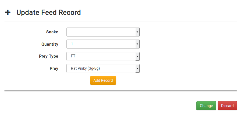Image resolution: width=241 pixels, height=114 pixels.
Task: Click the Quantity field label
Action: click(x=50, y=44)
